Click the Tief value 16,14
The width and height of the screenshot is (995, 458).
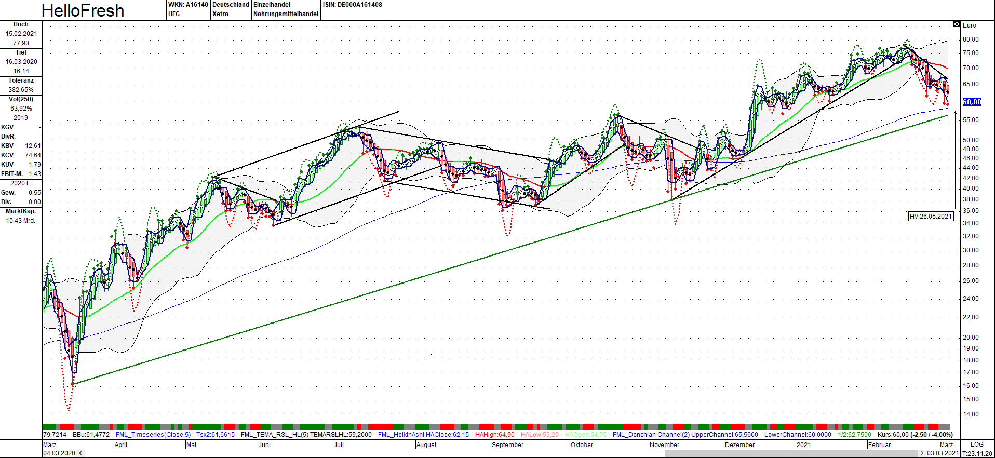[x=21, y=71]
